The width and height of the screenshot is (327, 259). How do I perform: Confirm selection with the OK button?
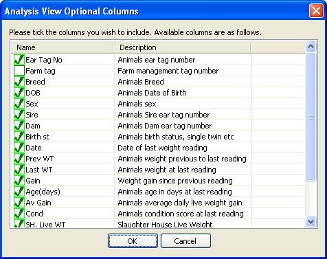133,241
